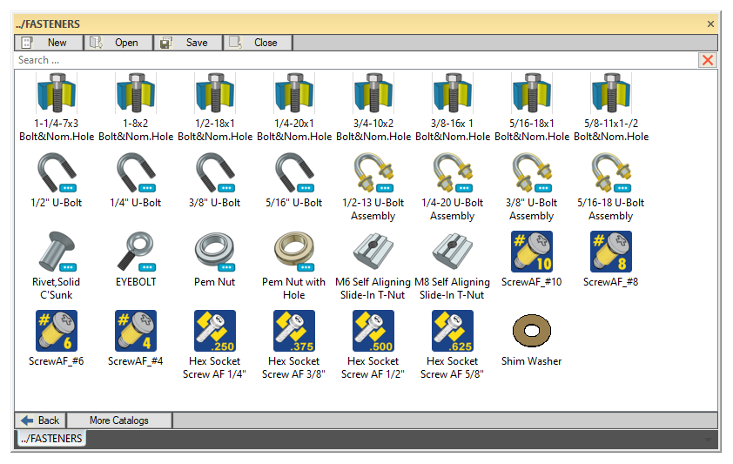
Task: Click inside the Search field
Action: (x=348, y=60)
